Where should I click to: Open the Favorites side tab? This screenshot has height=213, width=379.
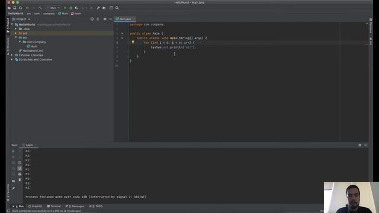point(8,192)
